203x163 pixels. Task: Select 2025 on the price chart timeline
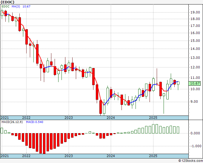point(153,118)
